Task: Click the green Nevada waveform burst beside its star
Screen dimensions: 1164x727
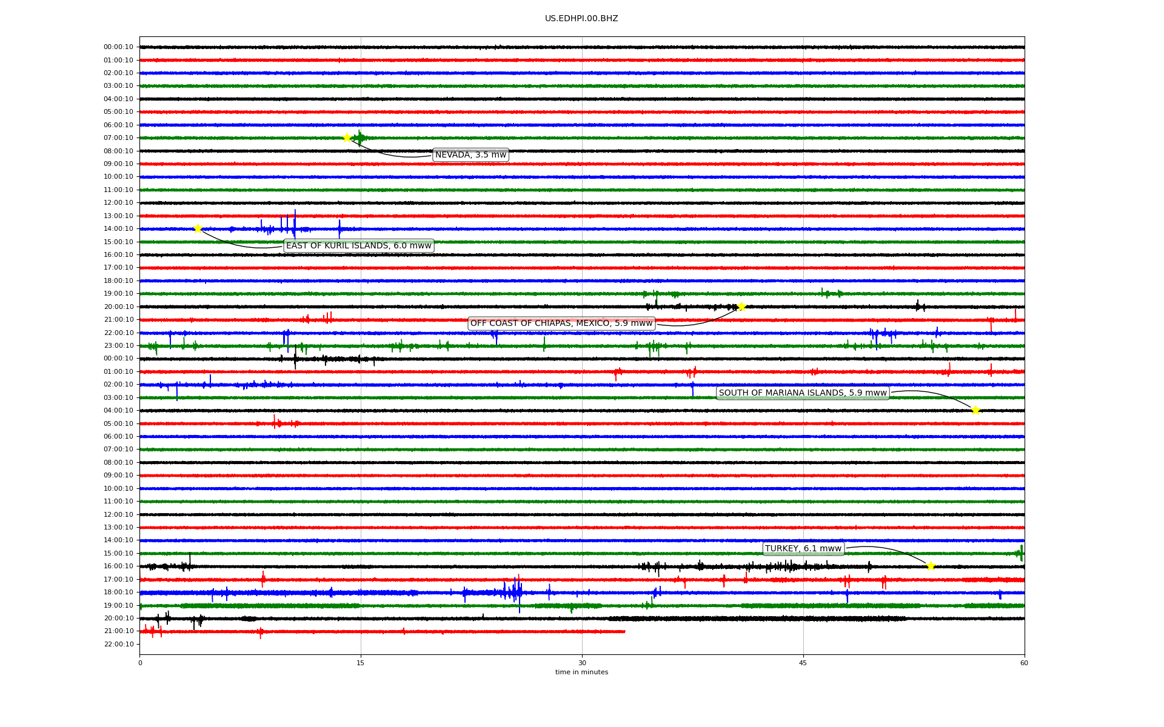Action: (x=360, y=138)
